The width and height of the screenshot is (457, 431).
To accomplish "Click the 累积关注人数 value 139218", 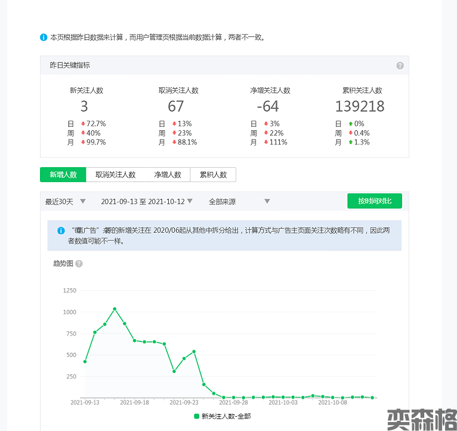I will point(360,107).
